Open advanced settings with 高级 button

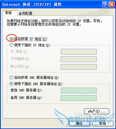coord(97,111)
